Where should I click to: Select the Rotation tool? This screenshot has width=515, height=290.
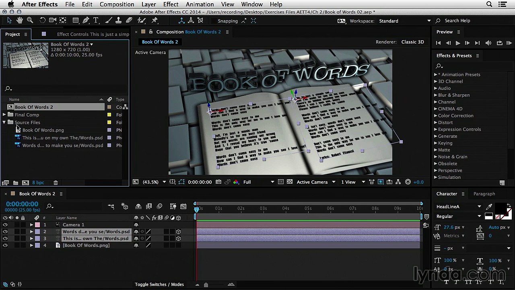(x=42, y=20)
